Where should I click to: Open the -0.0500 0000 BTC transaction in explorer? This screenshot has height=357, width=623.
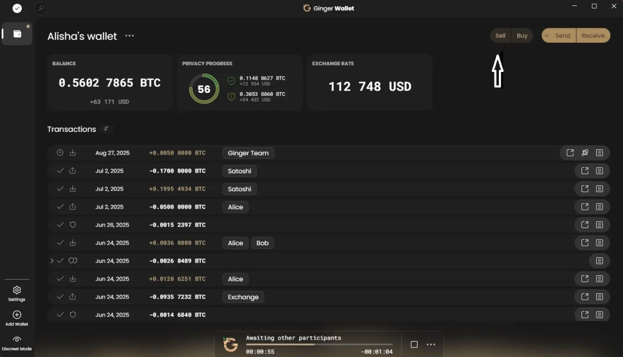tap(585, 207)
